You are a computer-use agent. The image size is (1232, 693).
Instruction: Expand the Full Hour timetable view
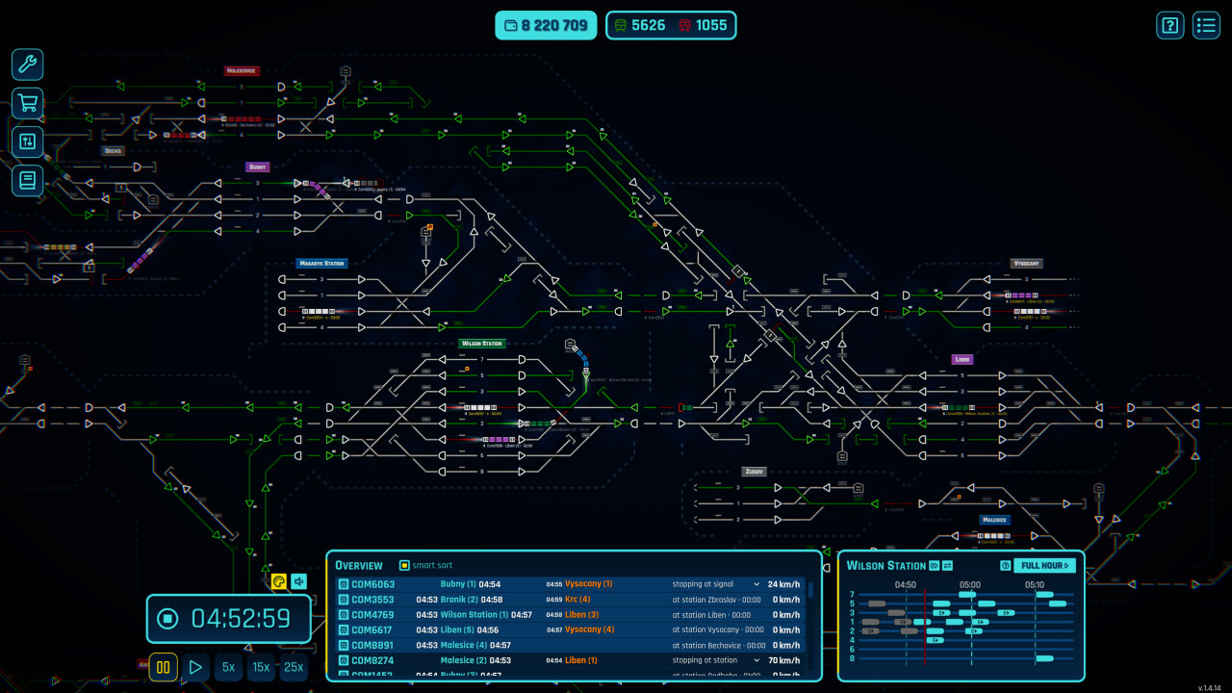[1045, 566]
